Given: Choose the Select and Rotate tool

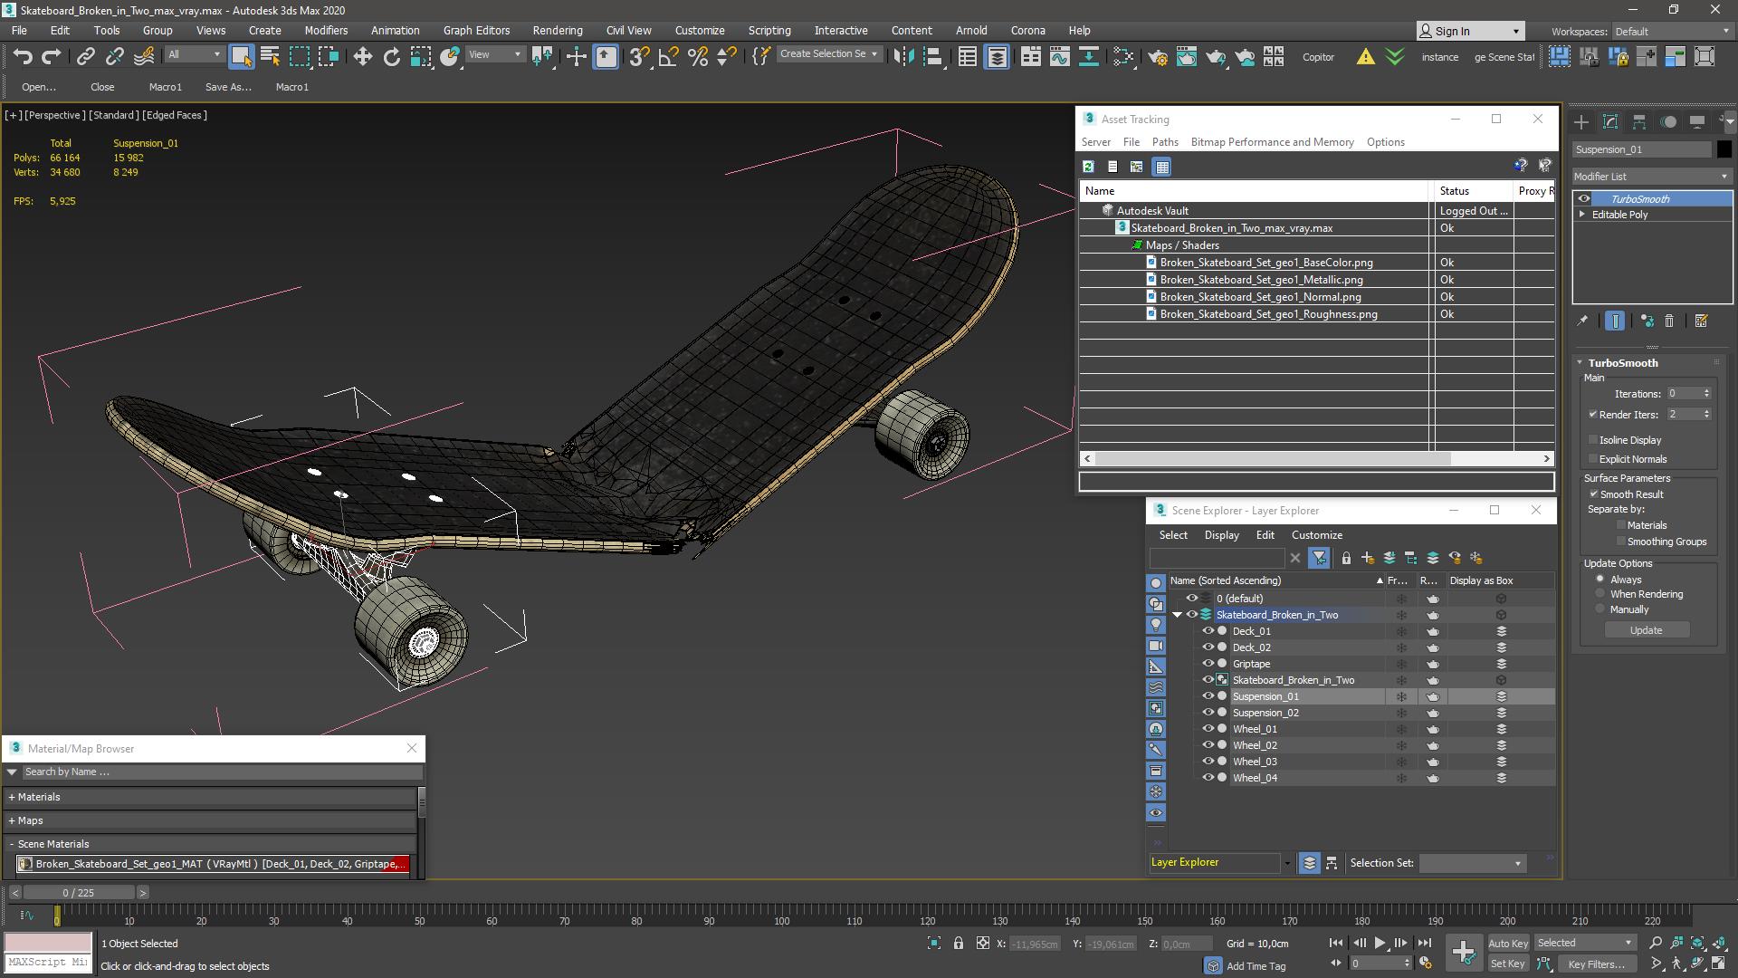Looking at the screenshot, I should pyautogui.click(x=391, y=56).
